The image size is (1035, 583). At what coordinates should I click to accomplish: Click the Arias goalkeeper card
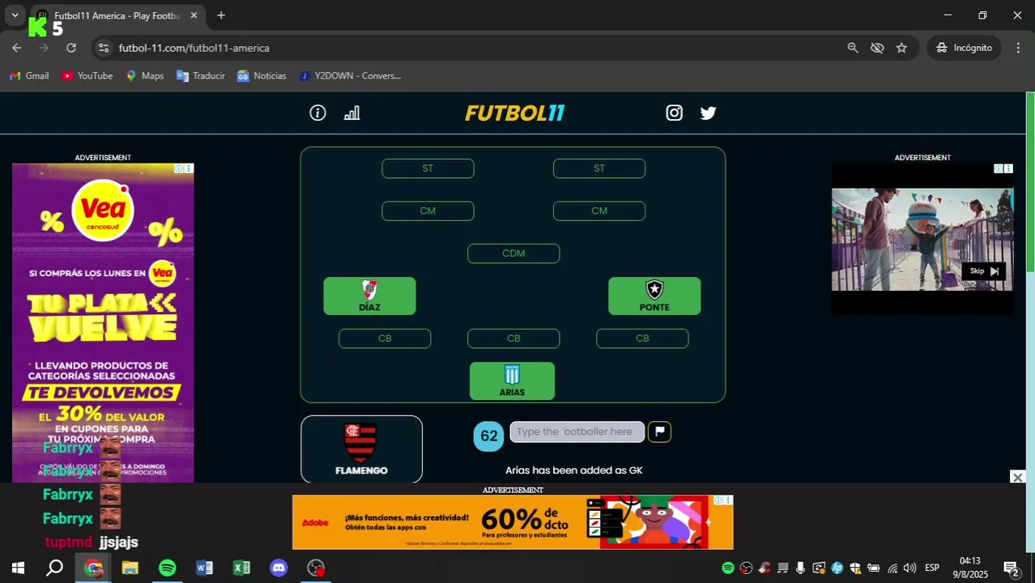click(x=512, y=381)
